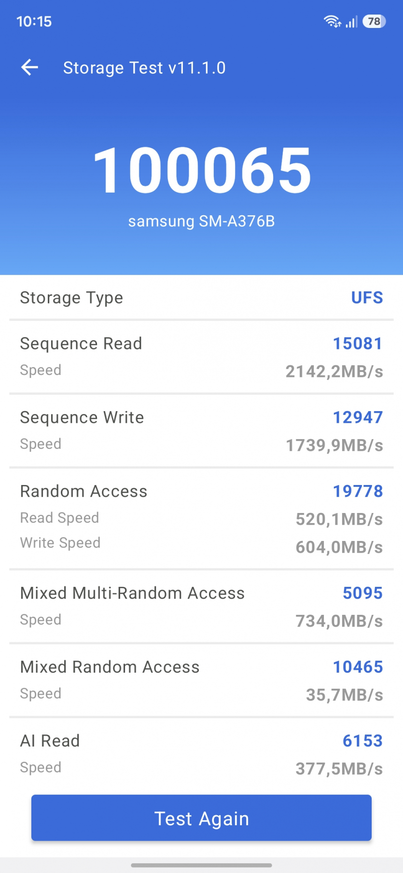Tap the total score 100065

202,170
